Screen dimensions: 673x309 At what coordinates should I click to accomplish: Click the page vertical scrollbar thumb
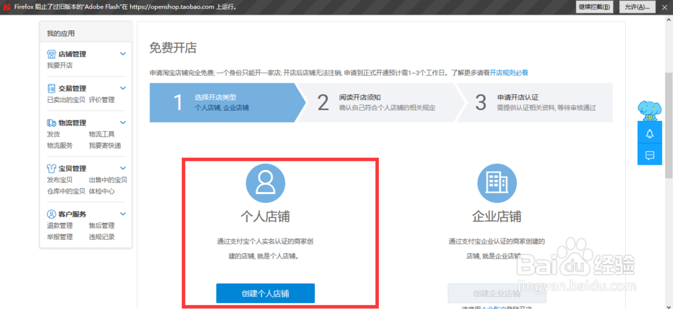669,125
